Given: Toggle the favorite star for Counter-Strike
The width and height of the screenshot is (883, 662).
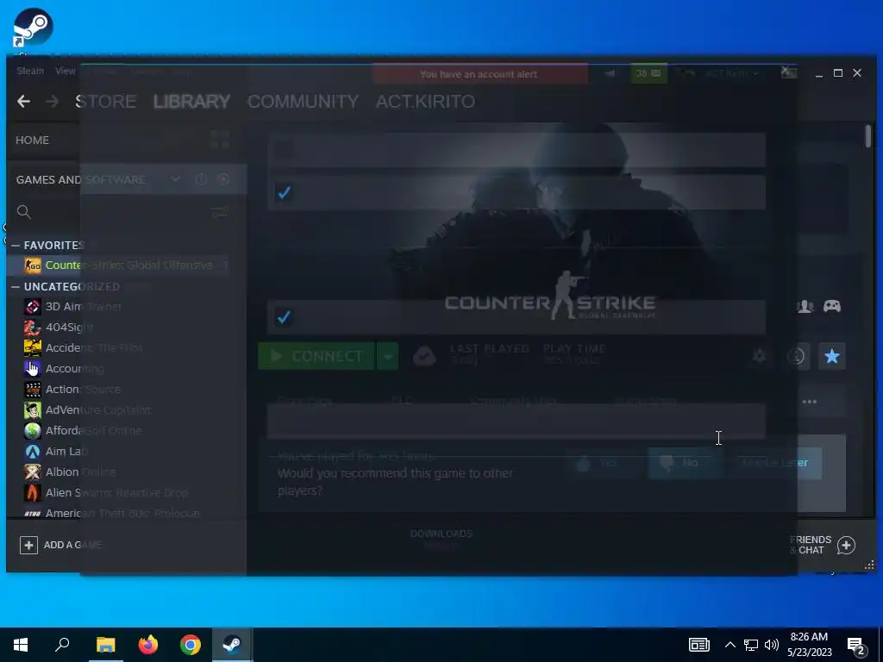Looking at the screenshot, I should (x=832, y=356).
